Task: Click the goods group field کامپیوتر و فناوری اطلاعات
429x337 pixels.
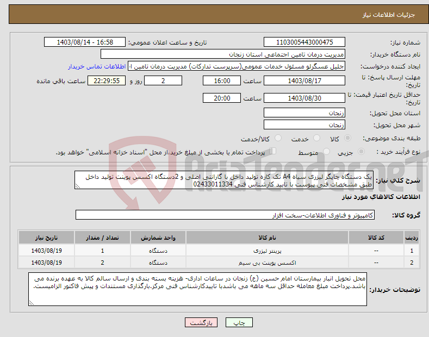Action: [225, 215]
